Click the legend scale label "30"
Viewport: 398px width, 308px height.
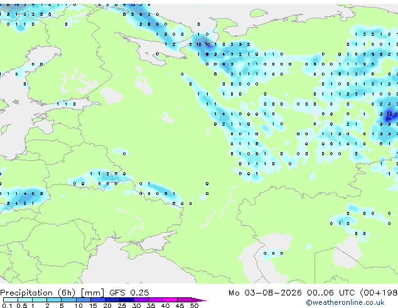pyautogui.click(x=136, y=305)
